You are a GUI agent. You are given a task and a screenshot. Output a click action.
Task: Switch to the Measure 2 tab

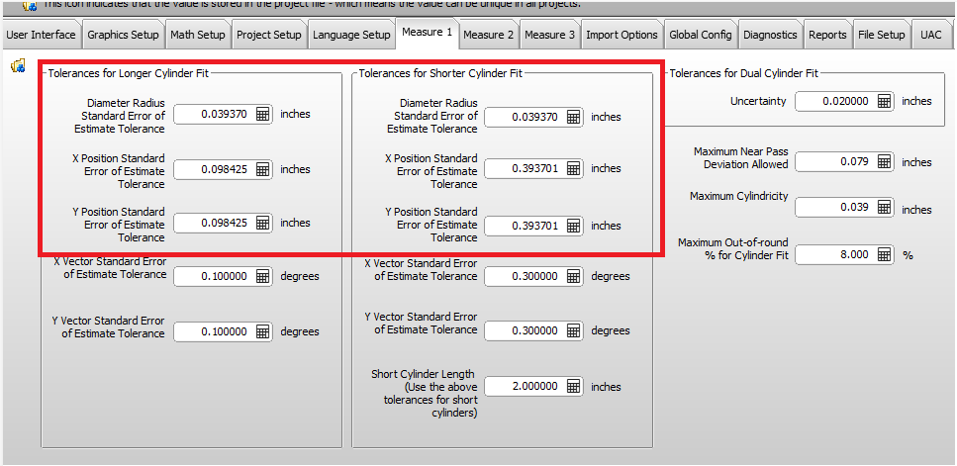coord(488,35)
